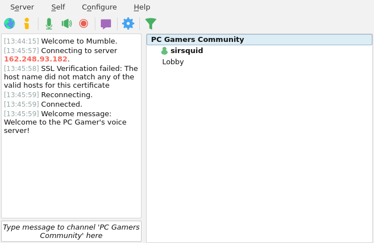374x243 pixels.
Task: Open the server connect globe icon
Action: (9, 23)
